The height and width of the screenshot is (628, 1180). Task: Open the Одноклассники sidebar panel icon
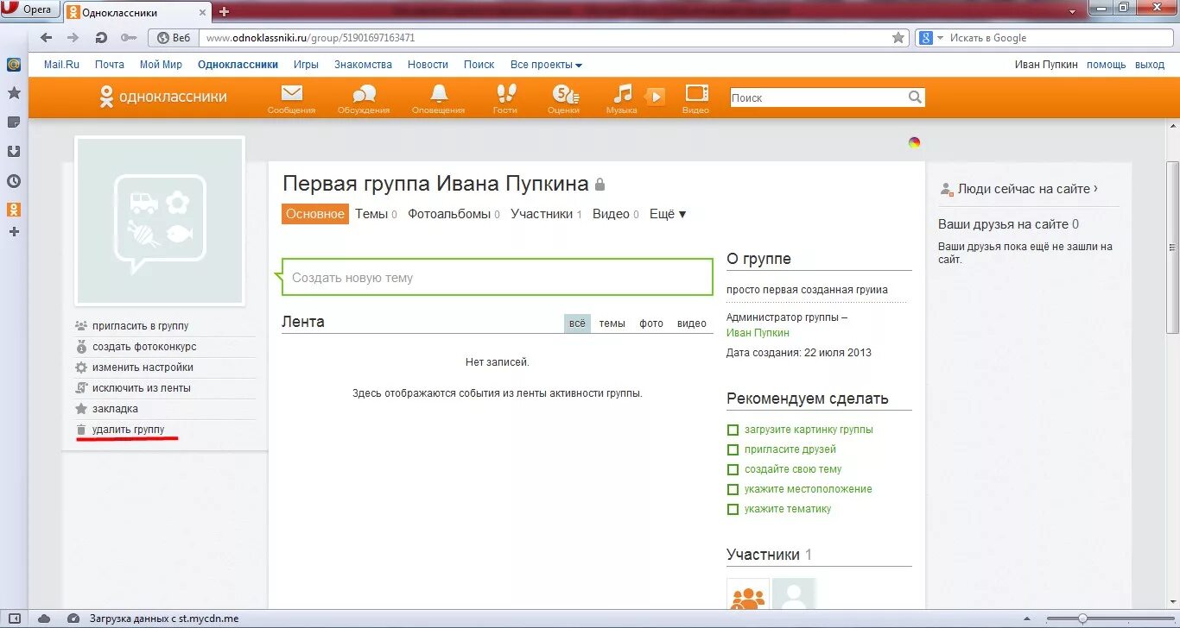click(14, 209)
